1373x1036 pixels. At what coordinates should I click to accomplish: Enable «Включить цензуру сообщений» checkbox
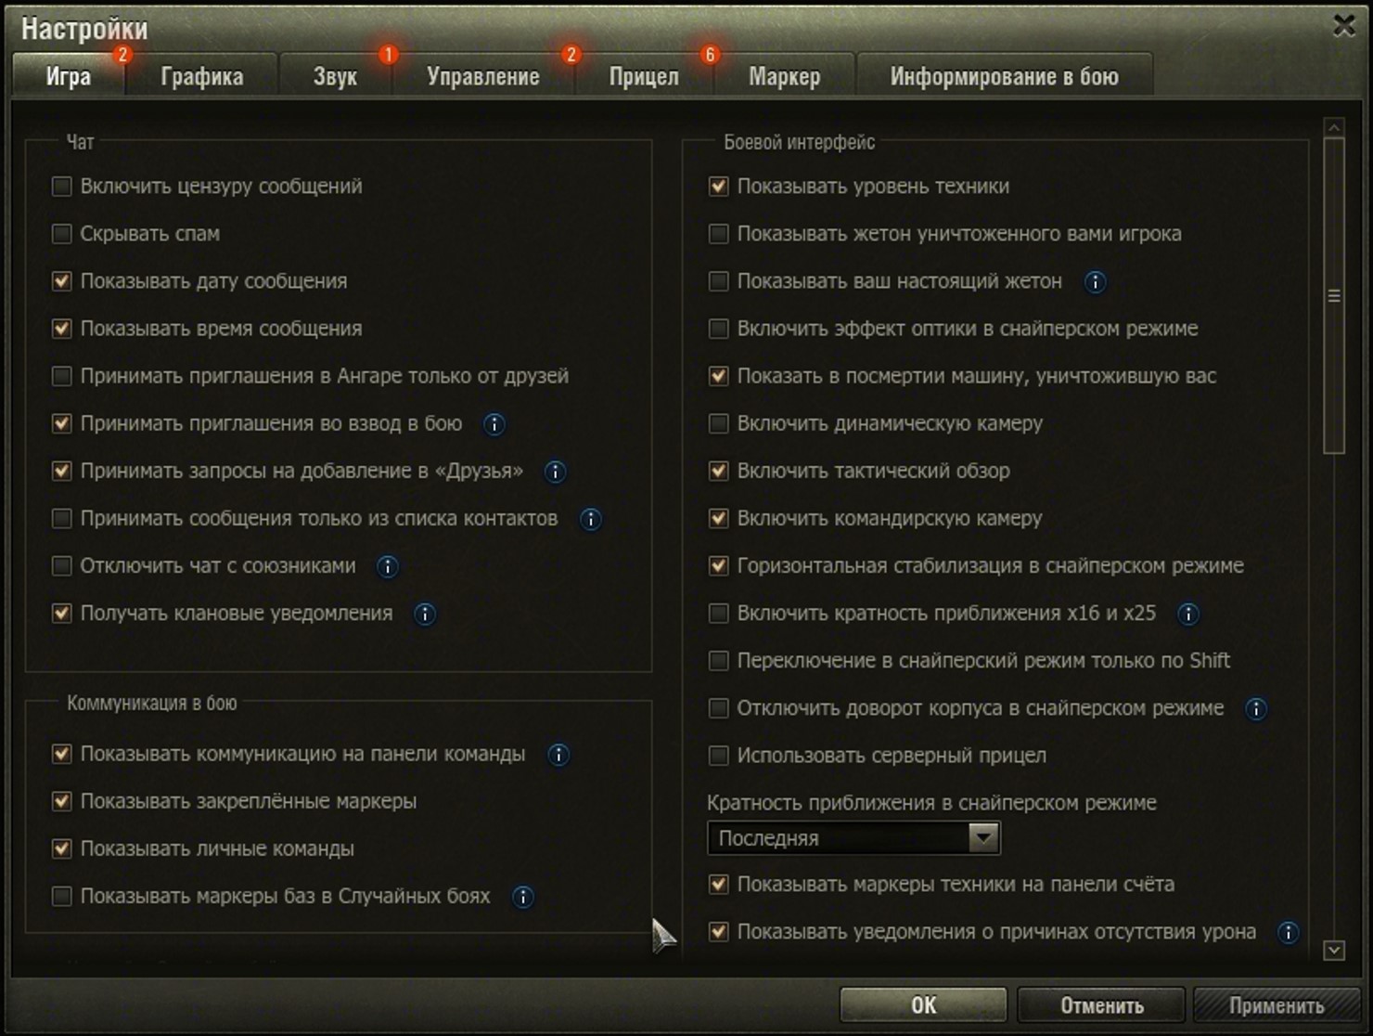[x=62, y=187]
